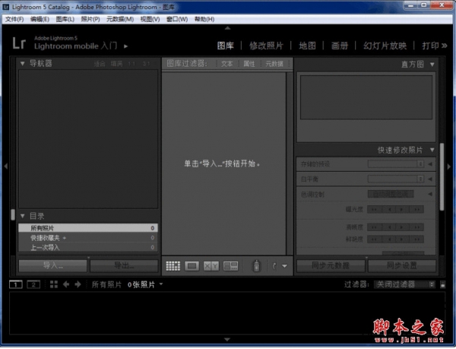
Task: Switch to the 修改照片 module
Action: tap(267, 46)
